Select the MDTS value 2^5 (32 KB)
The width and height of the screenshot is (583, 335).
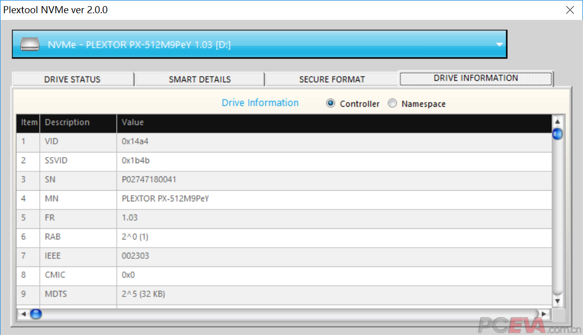(143, 294)
